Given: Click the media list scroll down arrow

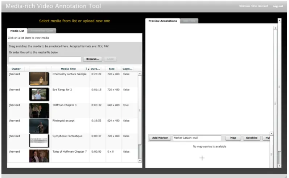Looking at the screenshot, I should click(140, 161).
